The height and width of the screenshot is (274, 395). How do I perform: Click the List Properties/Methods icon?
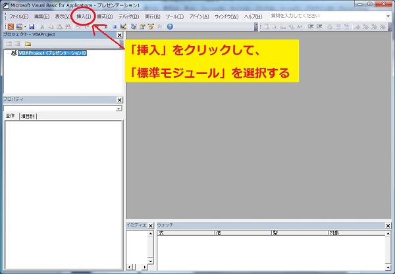(265, 26)
